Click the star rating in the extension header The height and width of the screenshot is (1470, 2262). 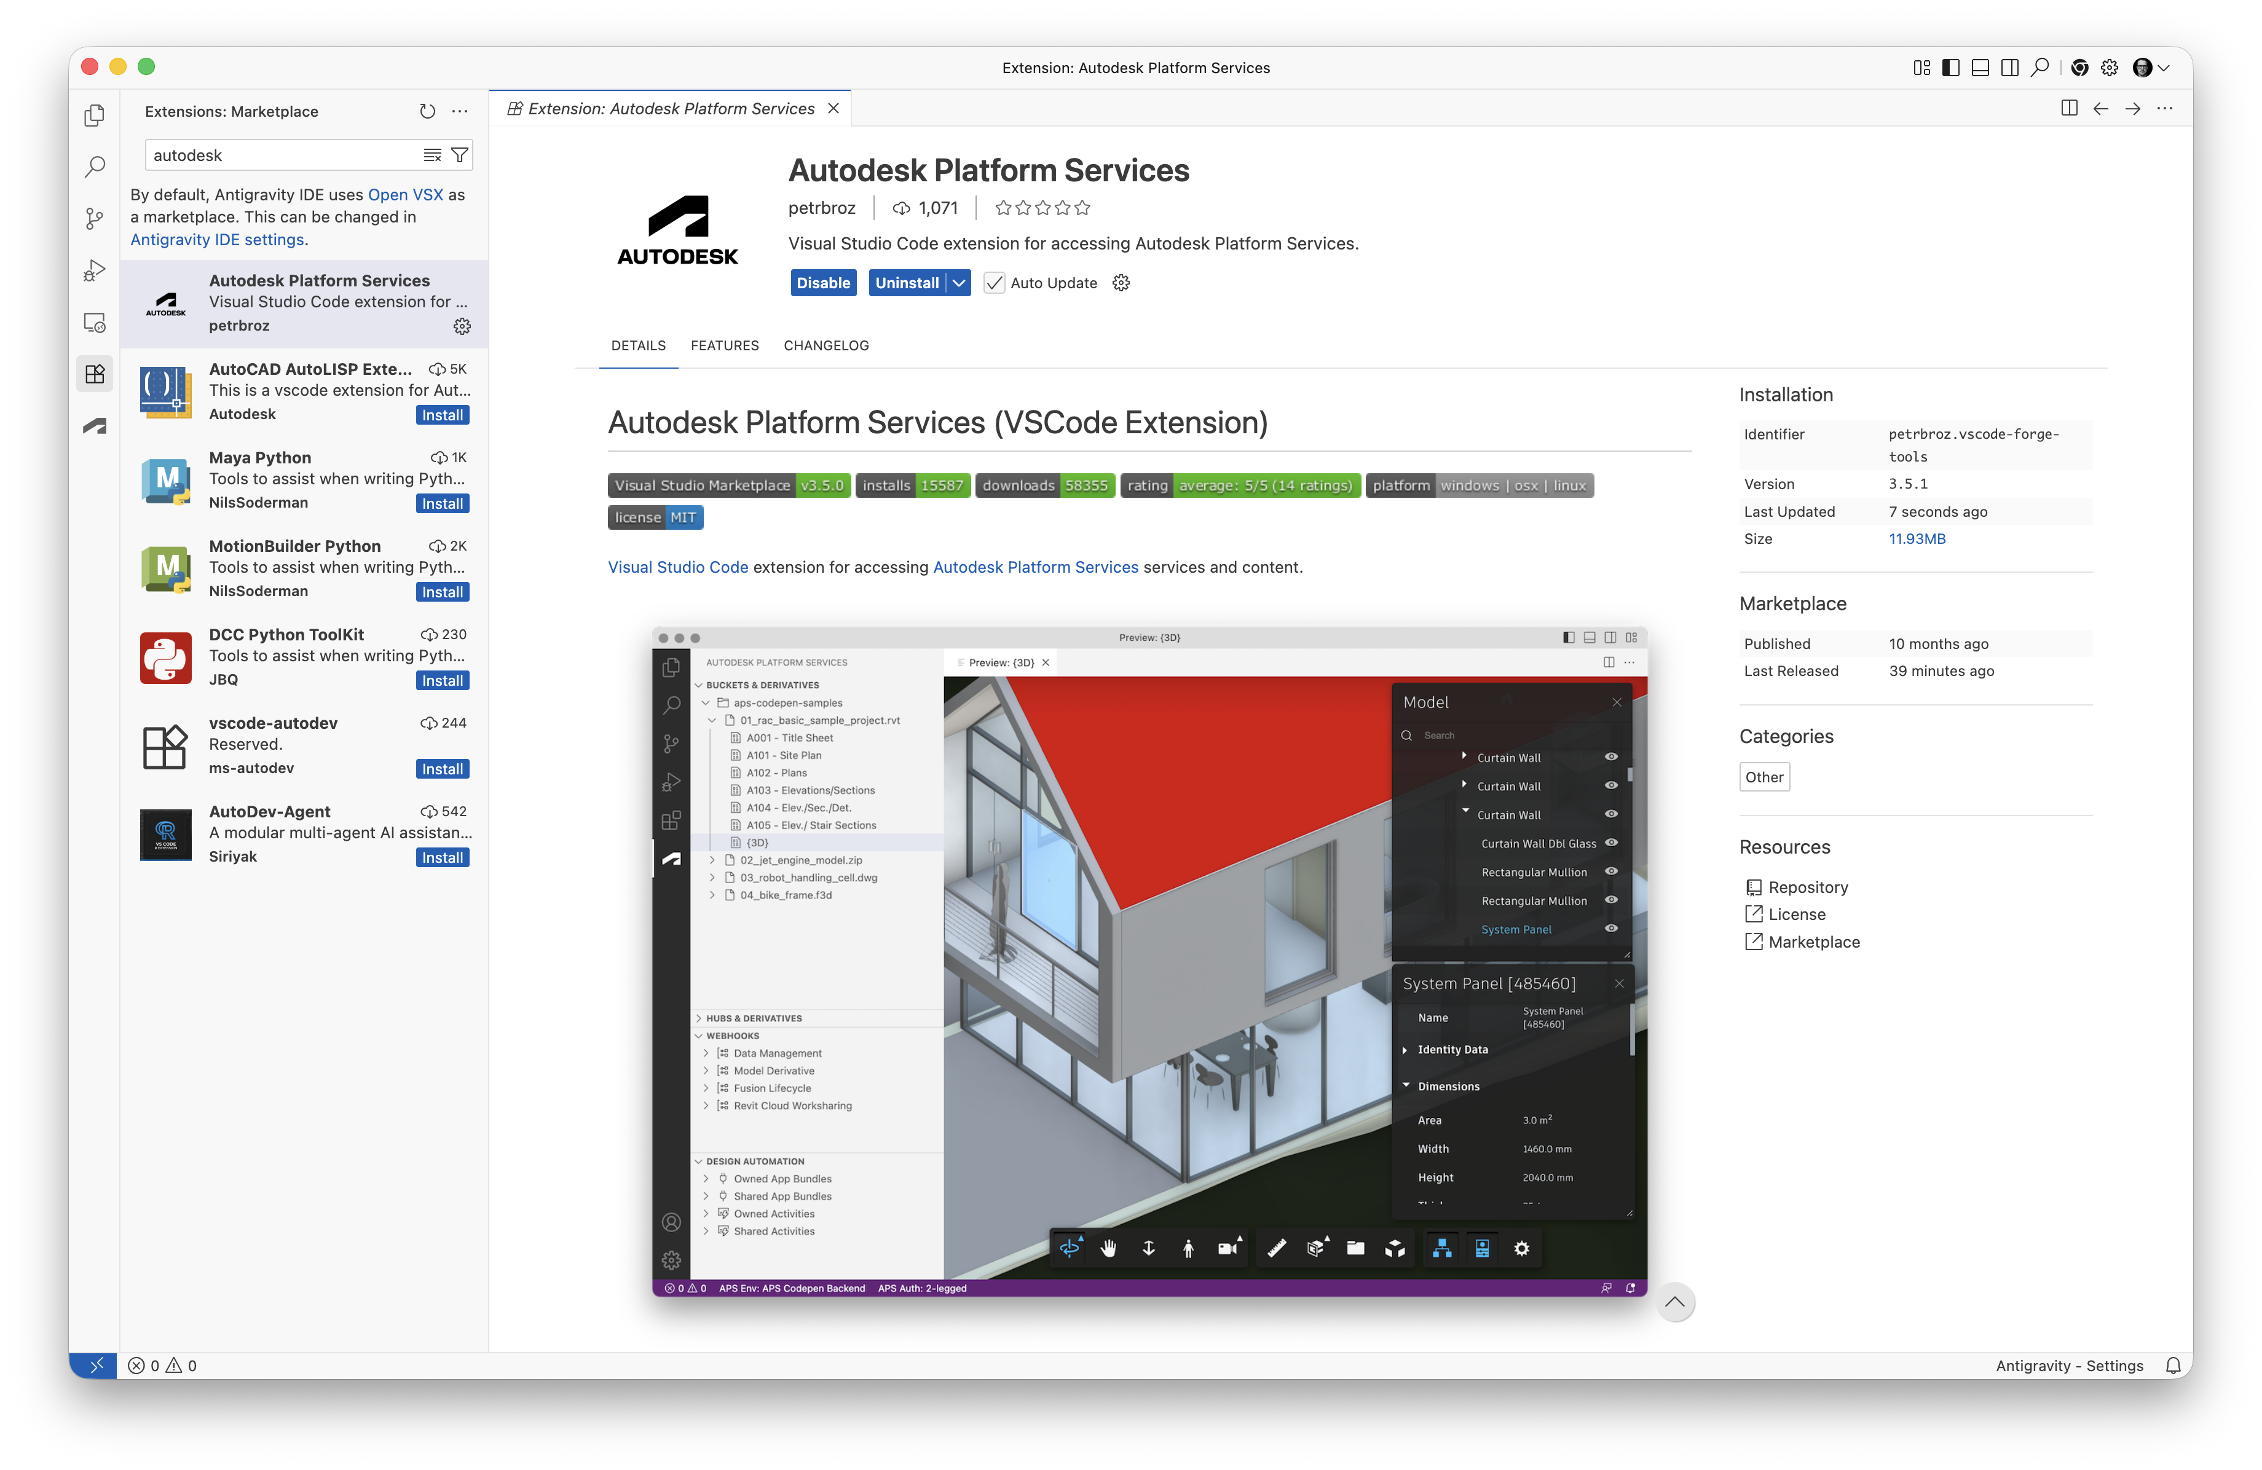pyautogui.click(x=1042, y=208)
